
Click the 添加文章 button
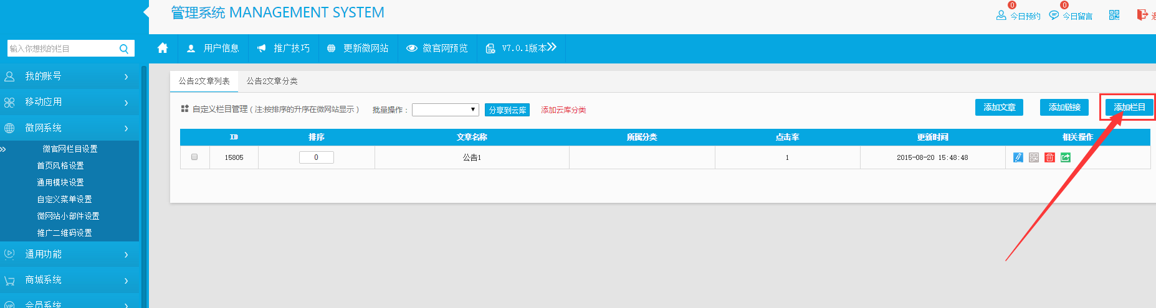coord(999,107)
